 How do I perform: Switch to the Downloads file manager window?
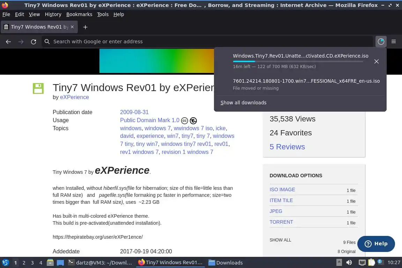pyautogui.click(x=226, y=263)
